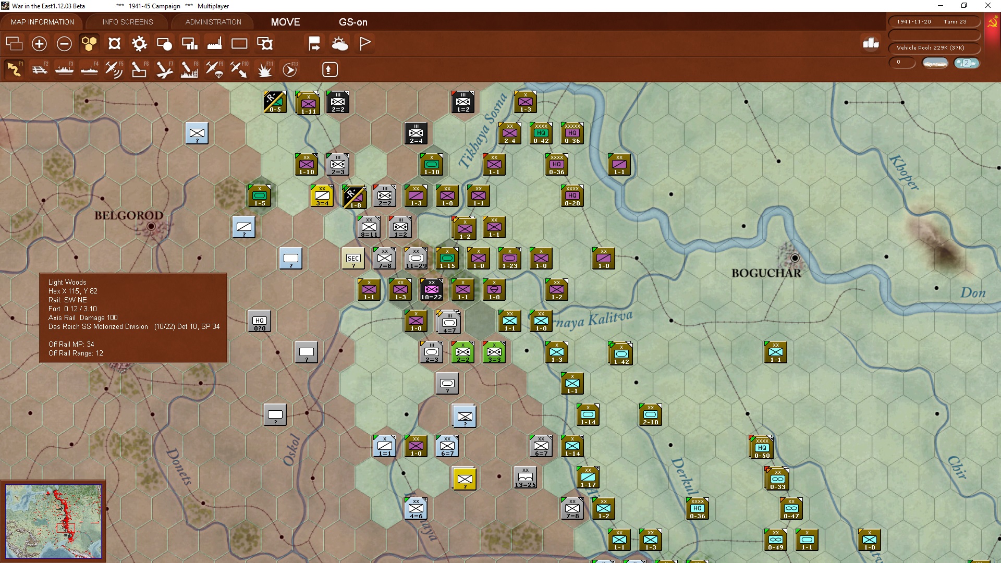The image size is (1001, 563).
Task: Select the 0-5 rail repair counter
Action: 275,102
